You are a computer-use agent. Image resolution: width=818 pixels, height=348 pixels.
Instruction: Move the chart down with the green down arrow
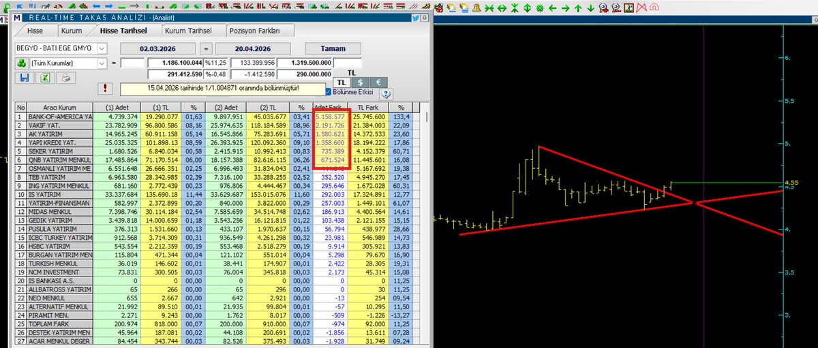point(590,8)
